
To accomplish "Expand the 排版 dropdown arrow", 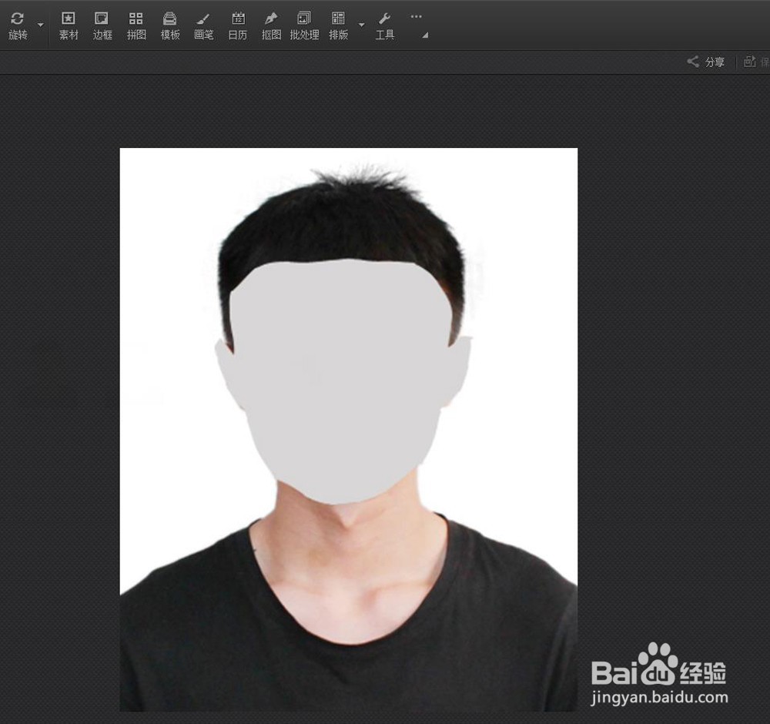I will (361, 25).
